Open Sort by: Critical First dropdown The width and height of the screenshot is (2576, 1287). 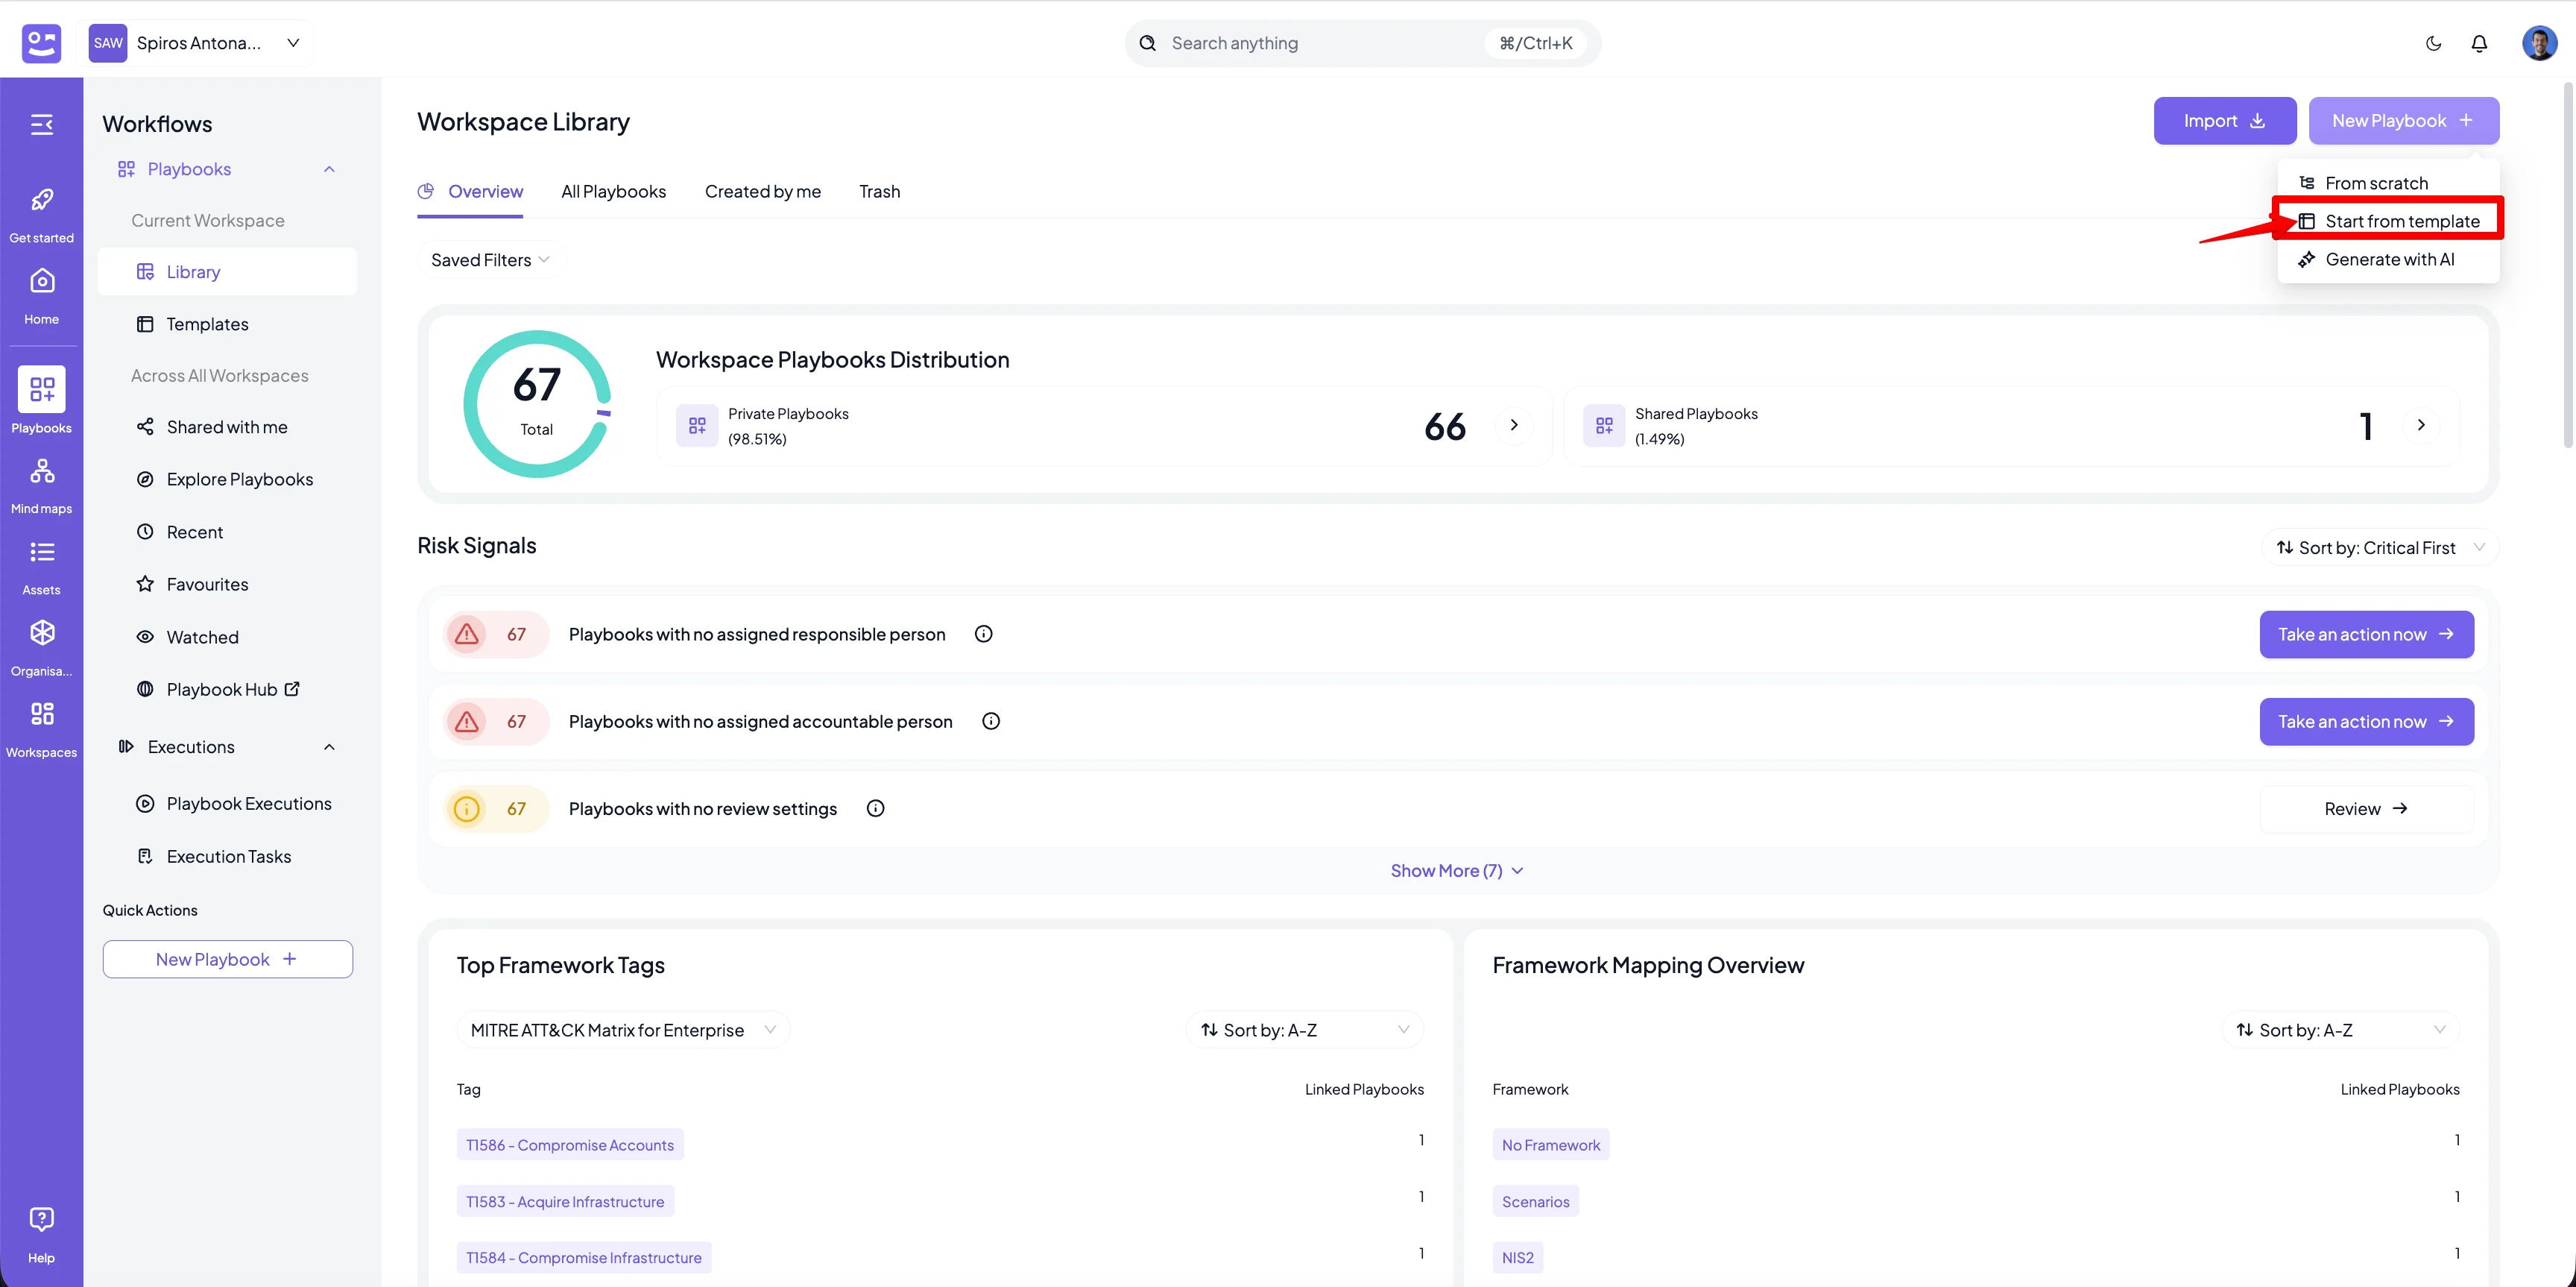[x=2380, y=547]
